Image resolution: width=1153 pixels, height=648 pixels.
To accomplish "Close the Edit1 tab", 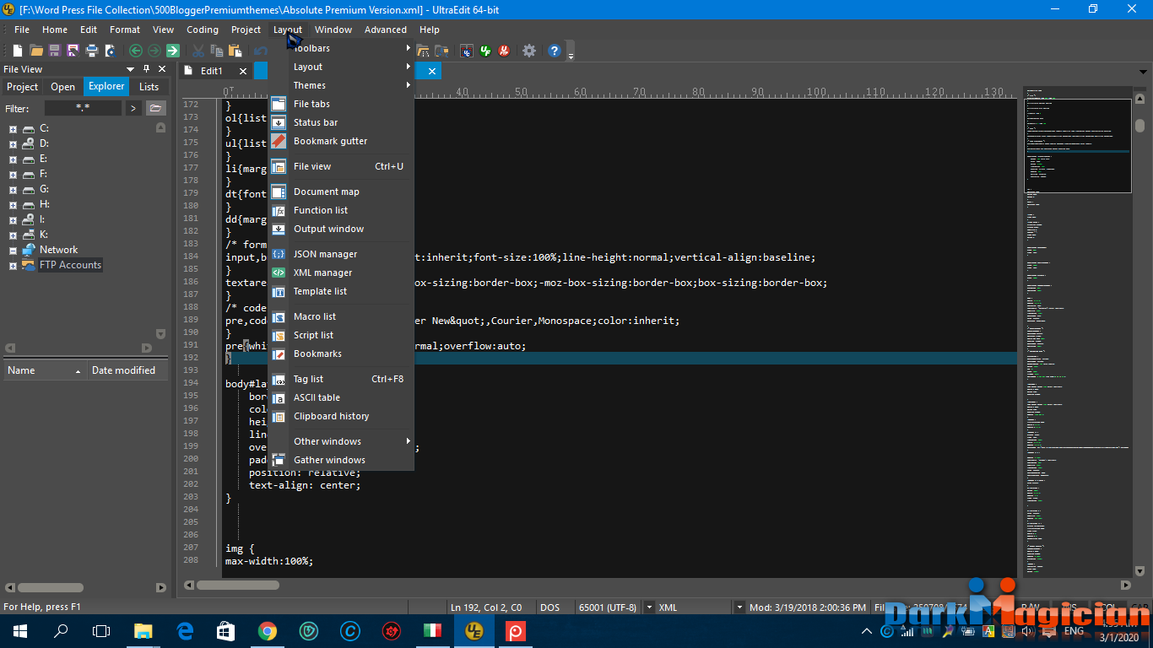I will point(243,72).
